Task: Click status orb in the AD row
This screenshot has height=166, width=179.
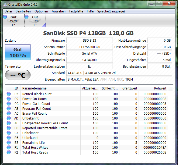Action: [9, 118]
